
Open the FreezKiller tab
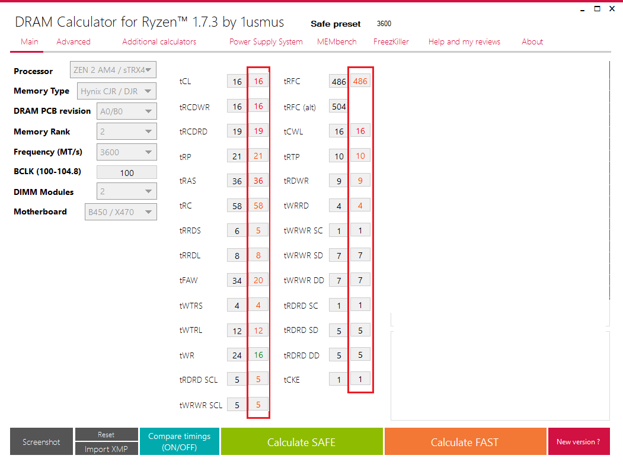point(391,41)
